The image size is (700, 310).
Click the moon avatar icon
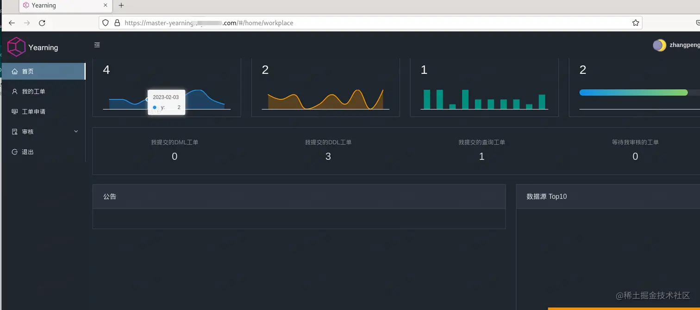click(x=659, y=45)
